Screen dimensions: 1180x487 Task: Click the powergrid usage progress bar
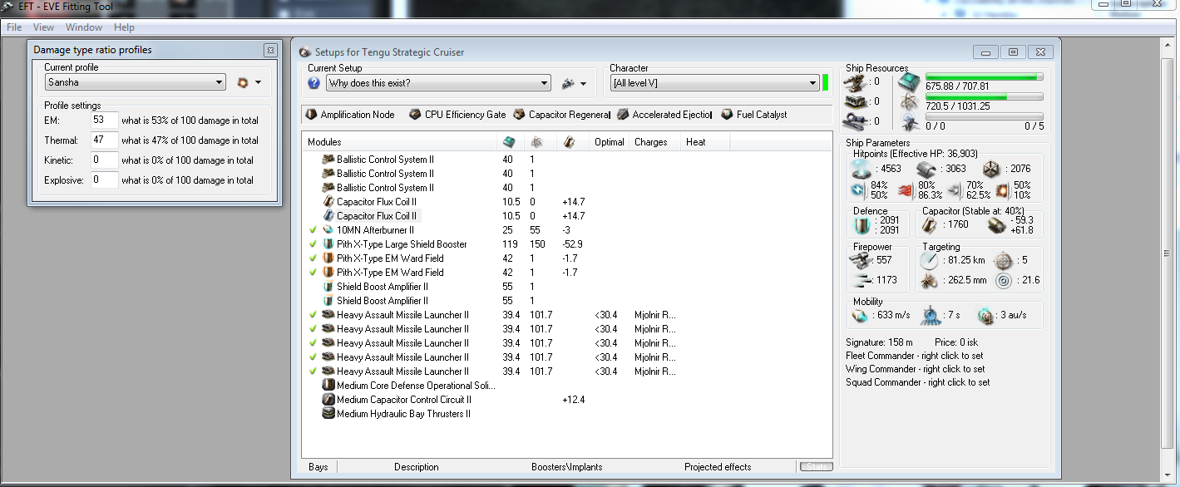click(985, 97)
